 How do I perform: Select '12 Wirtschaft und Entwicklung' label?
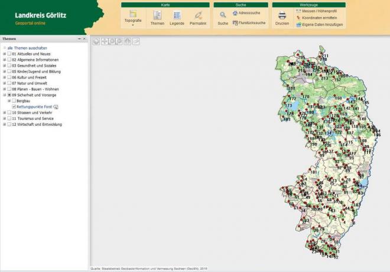click(x=37, y=124)
